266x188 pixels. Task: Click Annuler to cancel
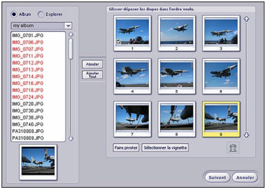[x=246, y=177]
